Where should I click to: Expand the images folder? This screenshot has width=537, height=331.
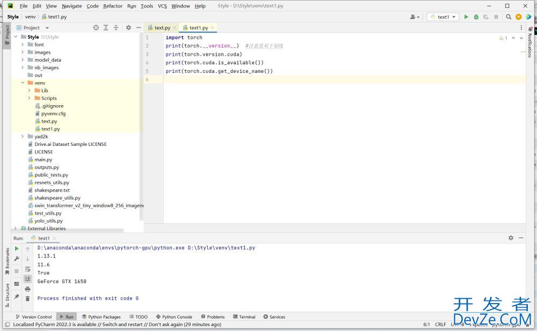pos(22,52)
